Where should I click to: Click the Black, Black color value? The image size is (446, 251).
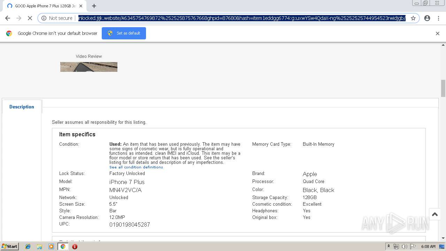318,190
